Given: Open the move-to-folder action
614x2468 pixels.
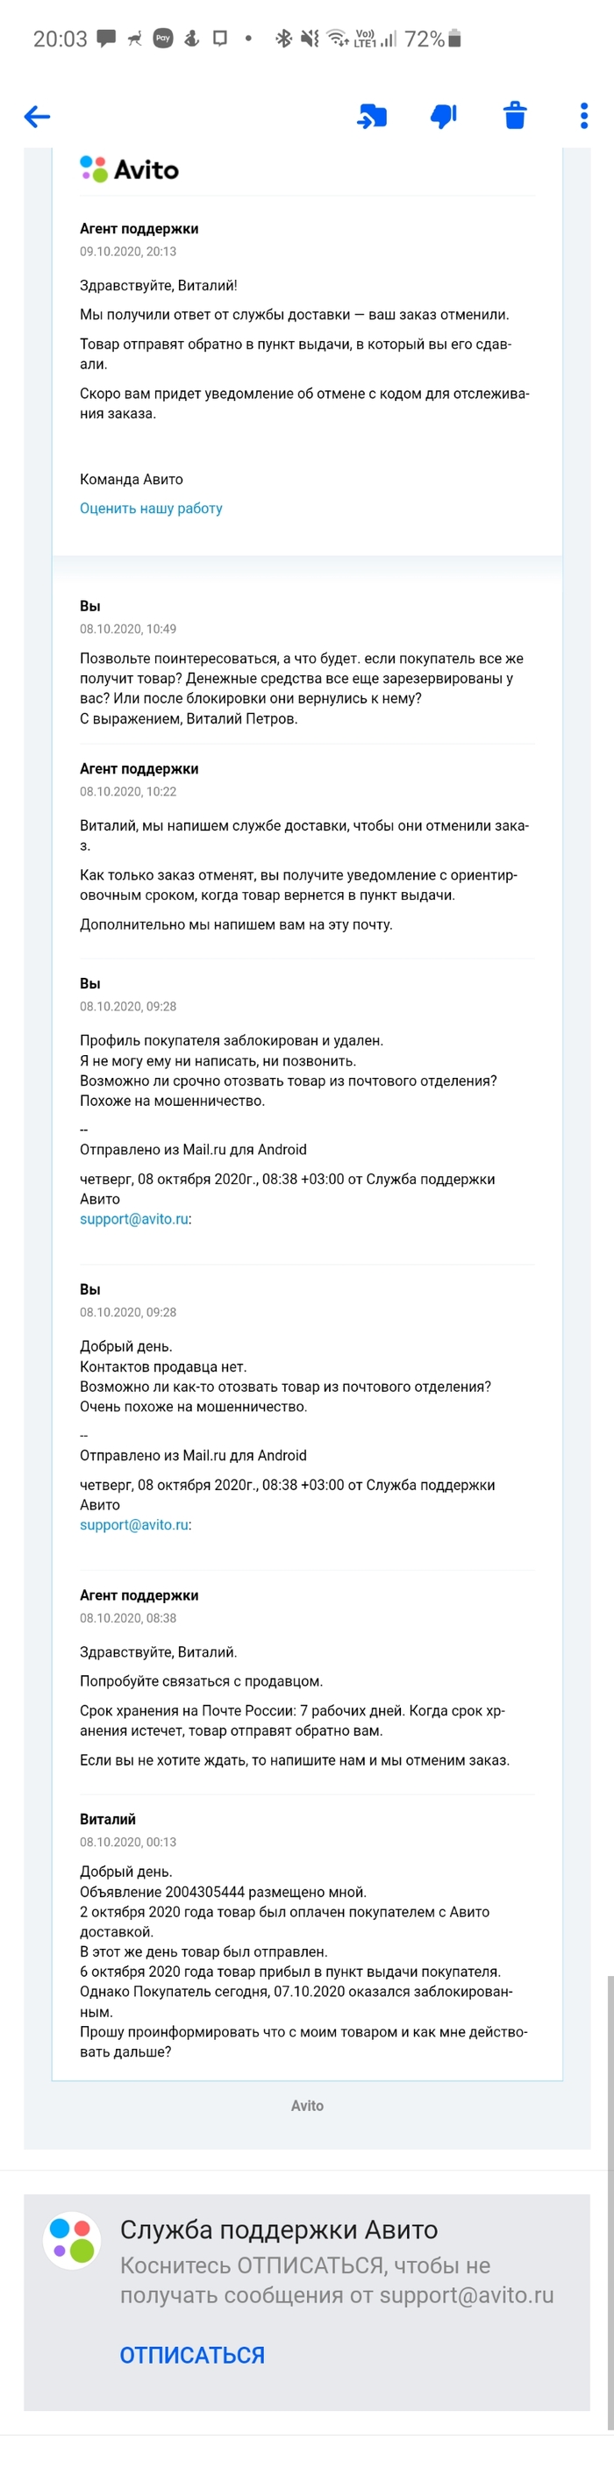Looking at the screenshot, I should 372,117.
